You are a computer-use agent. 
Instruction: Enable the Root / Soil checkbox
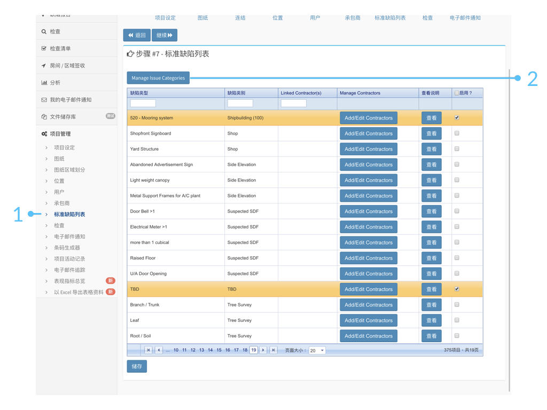457,336
